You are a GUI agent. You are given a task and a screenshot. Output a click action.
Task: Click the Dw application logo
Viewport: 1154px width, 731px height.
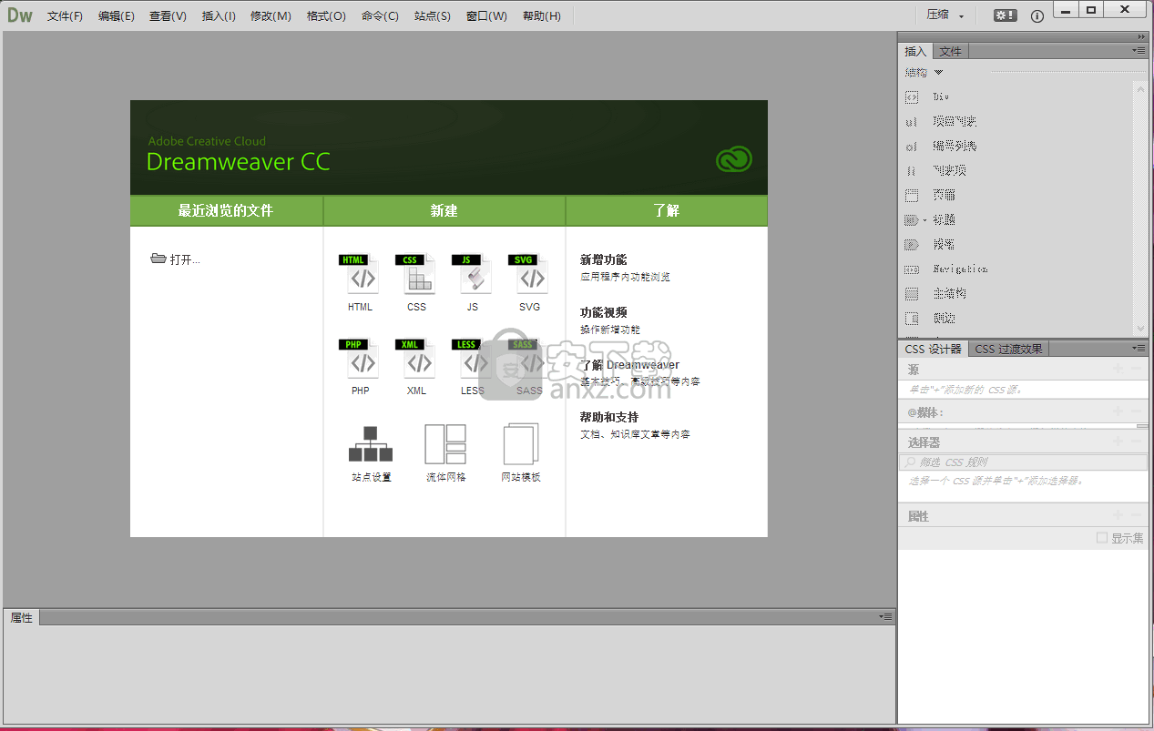[19, 15]
